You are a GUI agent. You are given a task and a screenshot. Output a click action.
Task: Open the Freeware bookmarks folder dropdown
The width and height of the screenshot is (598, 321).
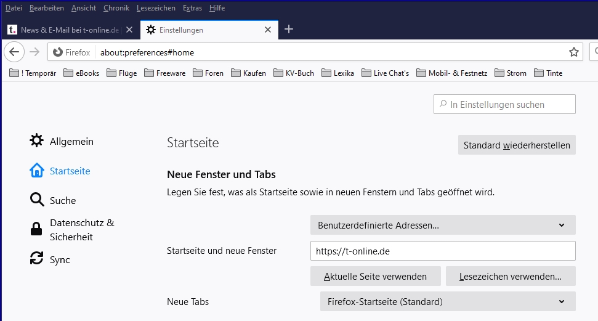tap(164, 73)
